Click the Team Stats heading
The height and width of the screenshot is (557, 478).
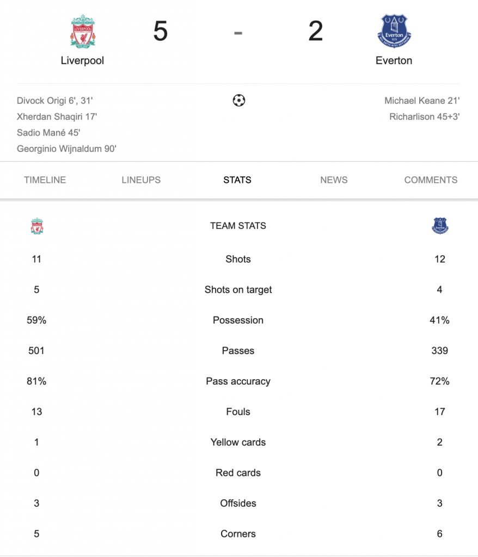238,226
